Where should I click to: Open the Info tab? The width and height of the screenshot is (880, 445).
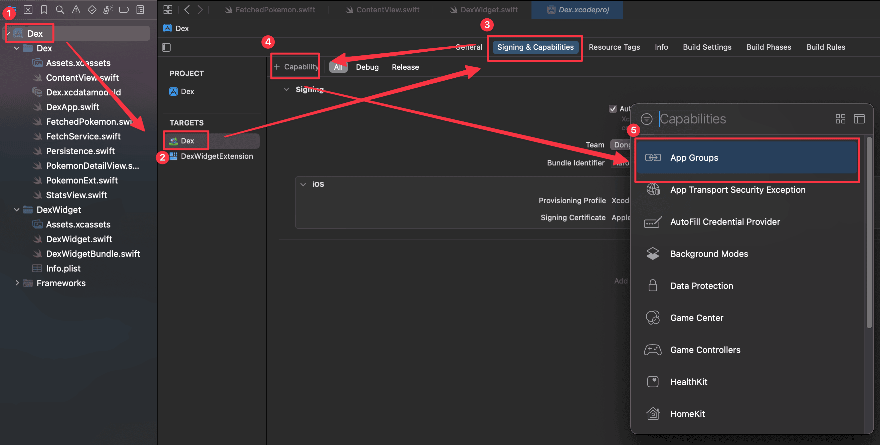point(661,47)
